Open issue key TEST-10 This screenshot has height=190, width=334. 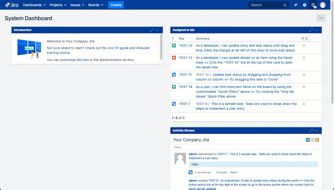186,45
